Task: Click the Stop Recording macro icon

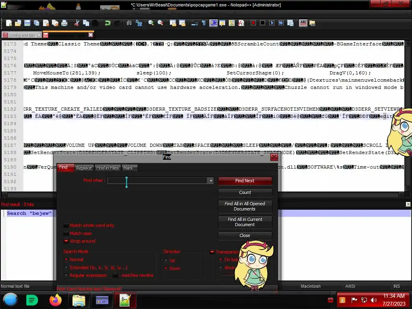Action: [x=262, y=23]
